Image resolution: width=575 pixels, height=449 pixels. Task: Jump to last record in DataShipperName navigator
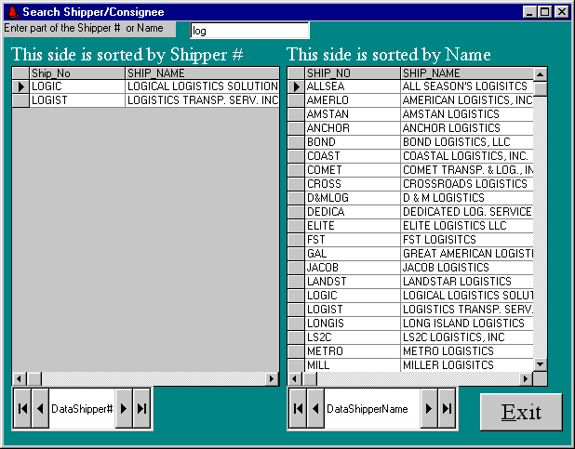point(447,409)
